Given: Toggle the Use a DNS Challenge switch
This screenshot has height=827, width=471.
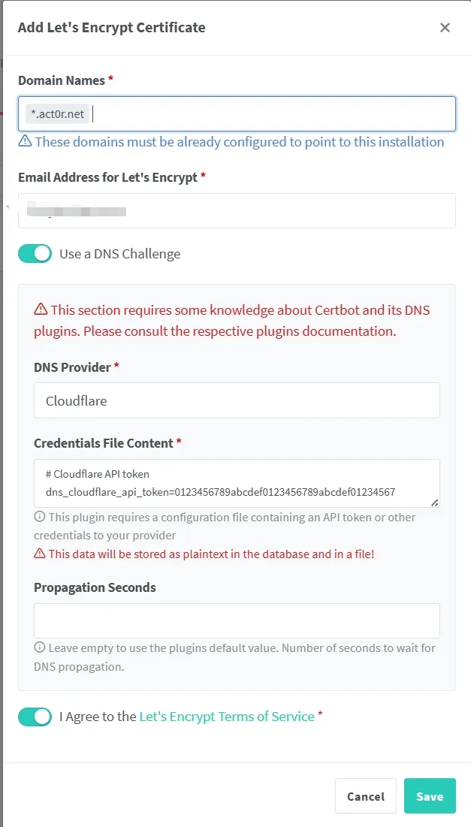Looking at the screenshot, I should [35, 254].
